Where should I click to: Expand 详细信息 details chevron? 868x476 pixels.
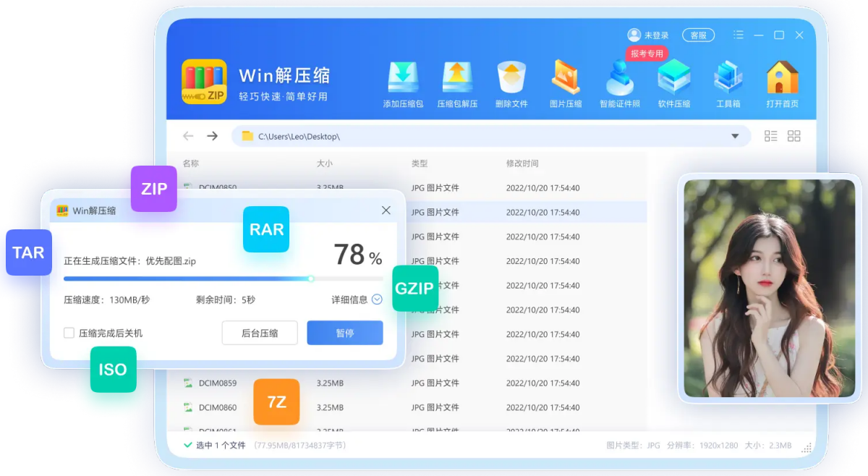coord(377,299)
